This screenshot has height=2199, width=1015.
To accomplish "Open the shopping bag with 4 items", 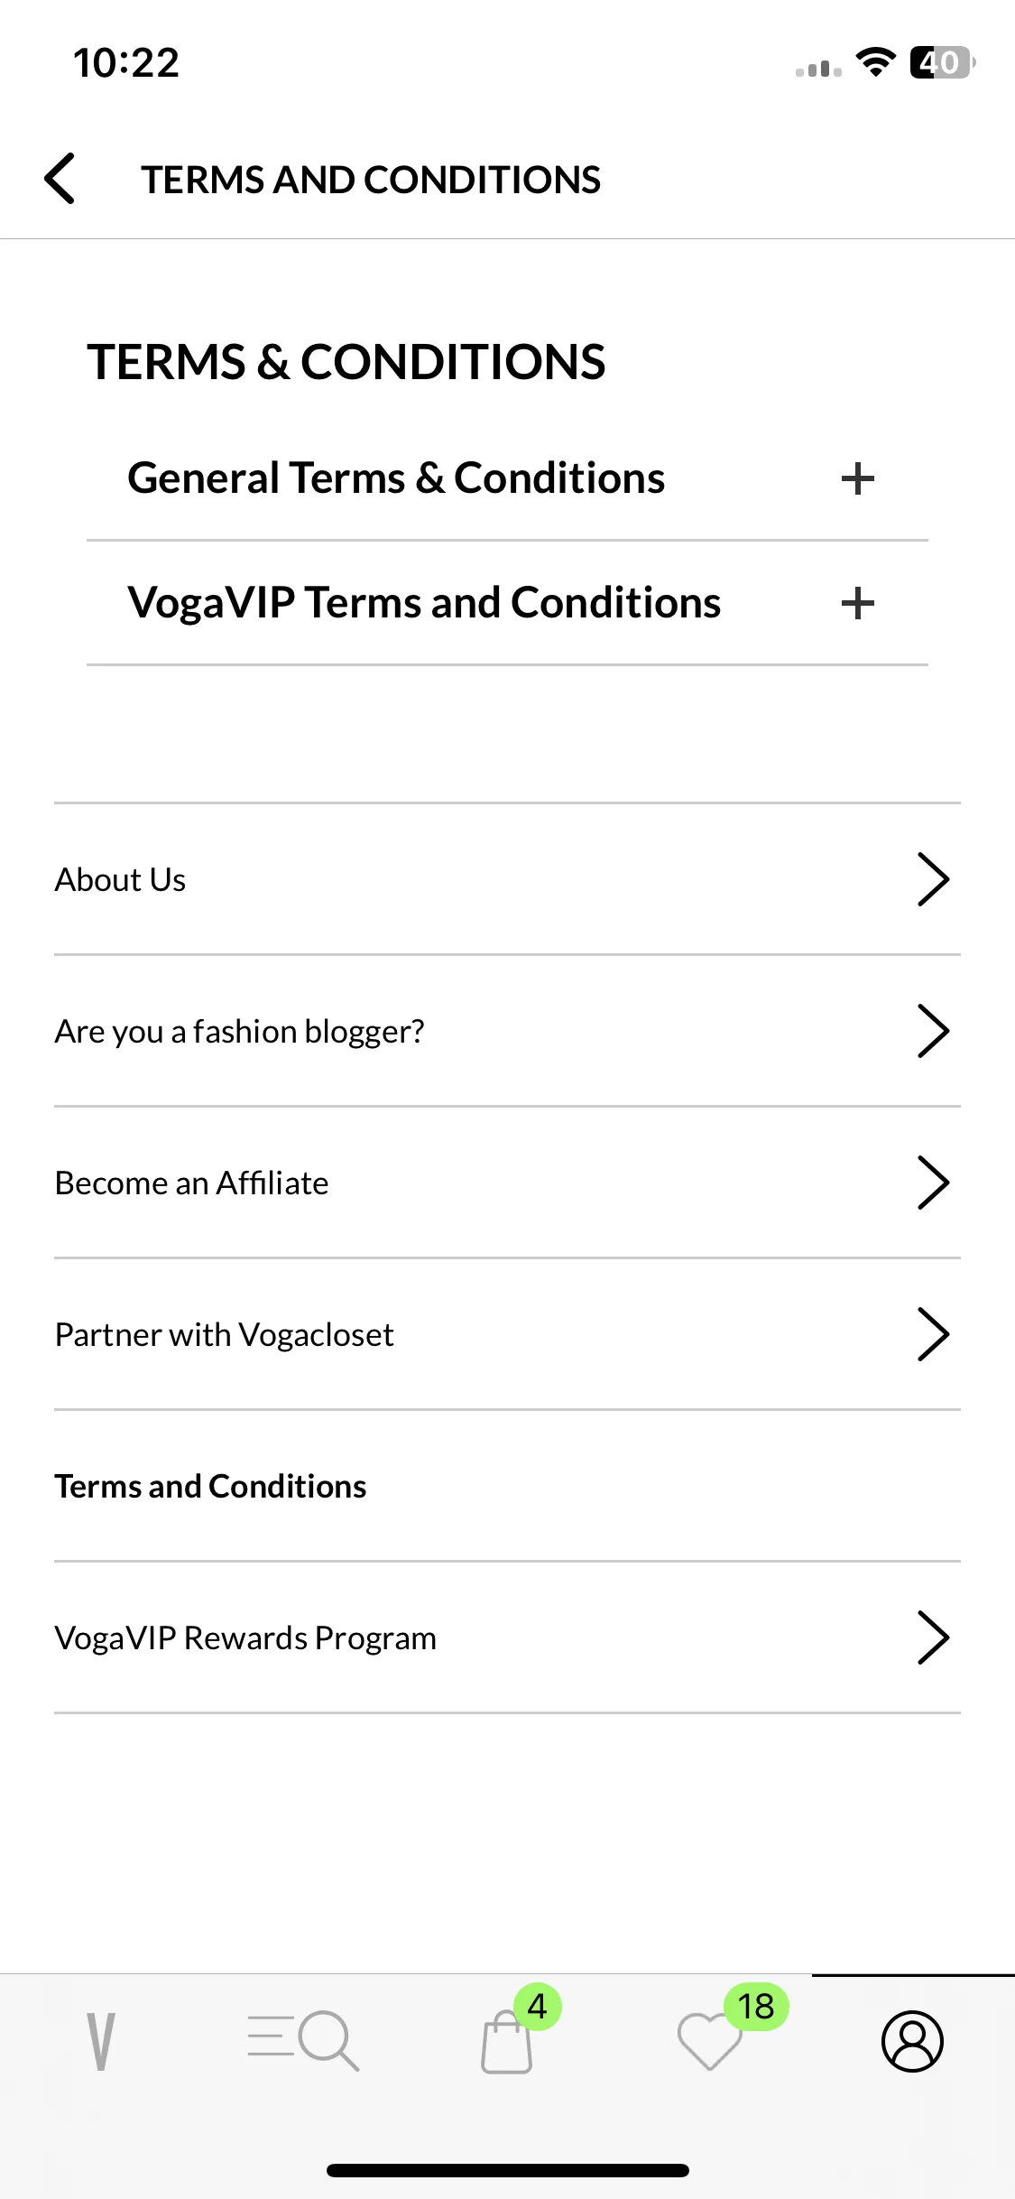I will coord(507,2043).
